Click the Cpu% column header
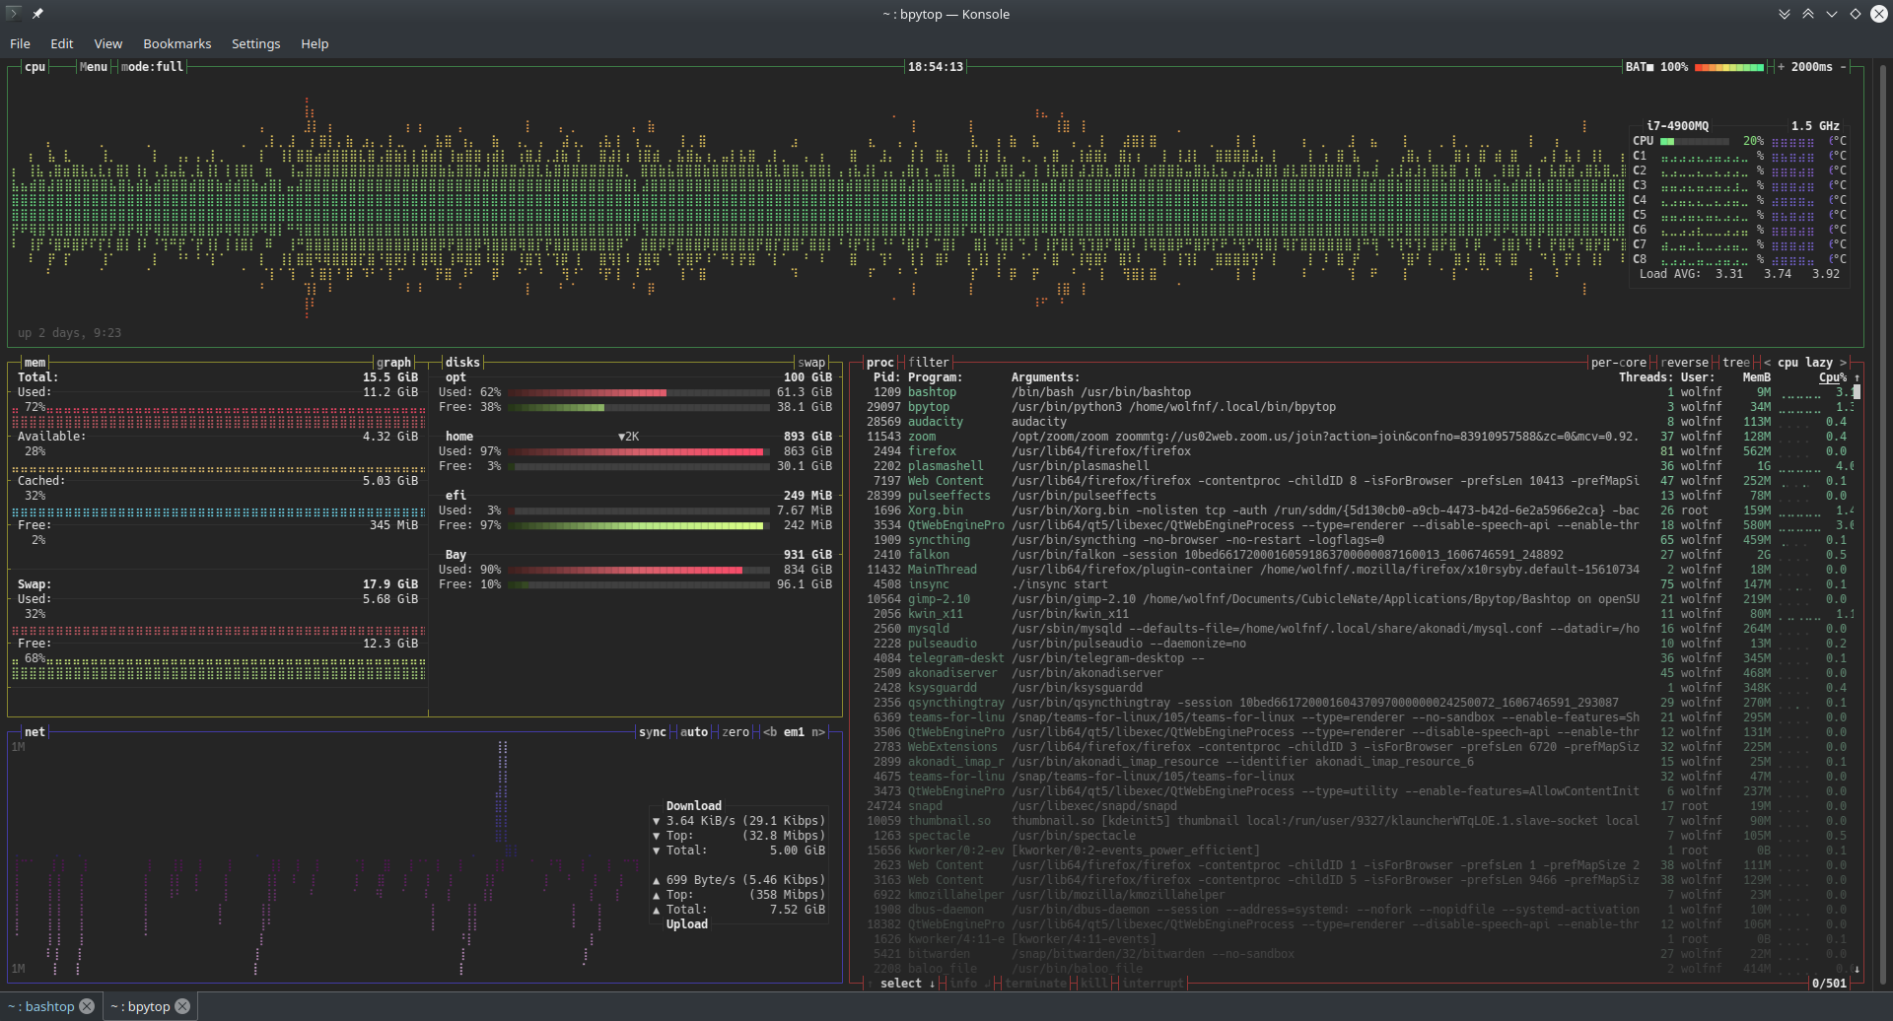This screenshot has width=1893, height=1021. click(1833, 377)
